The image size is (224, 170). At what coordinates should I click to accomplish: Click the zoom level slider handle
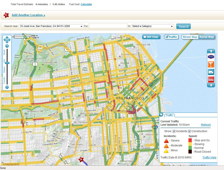click(x=7, y=63)
